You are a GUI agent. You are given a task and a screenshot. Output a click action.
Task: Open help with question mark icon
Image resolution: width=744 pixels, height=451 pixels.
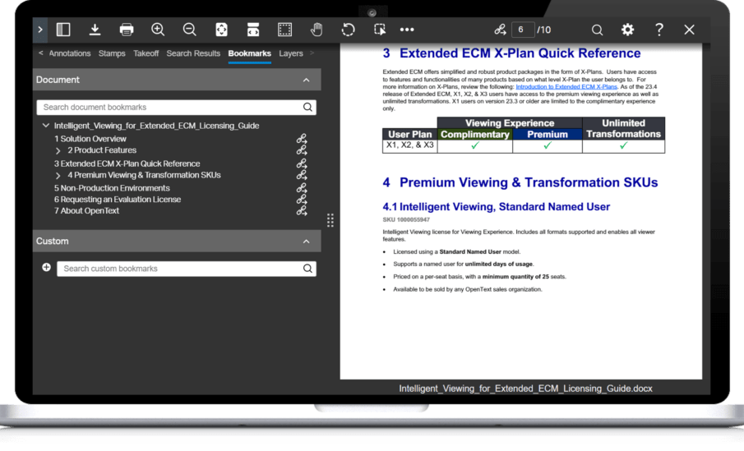659,30
